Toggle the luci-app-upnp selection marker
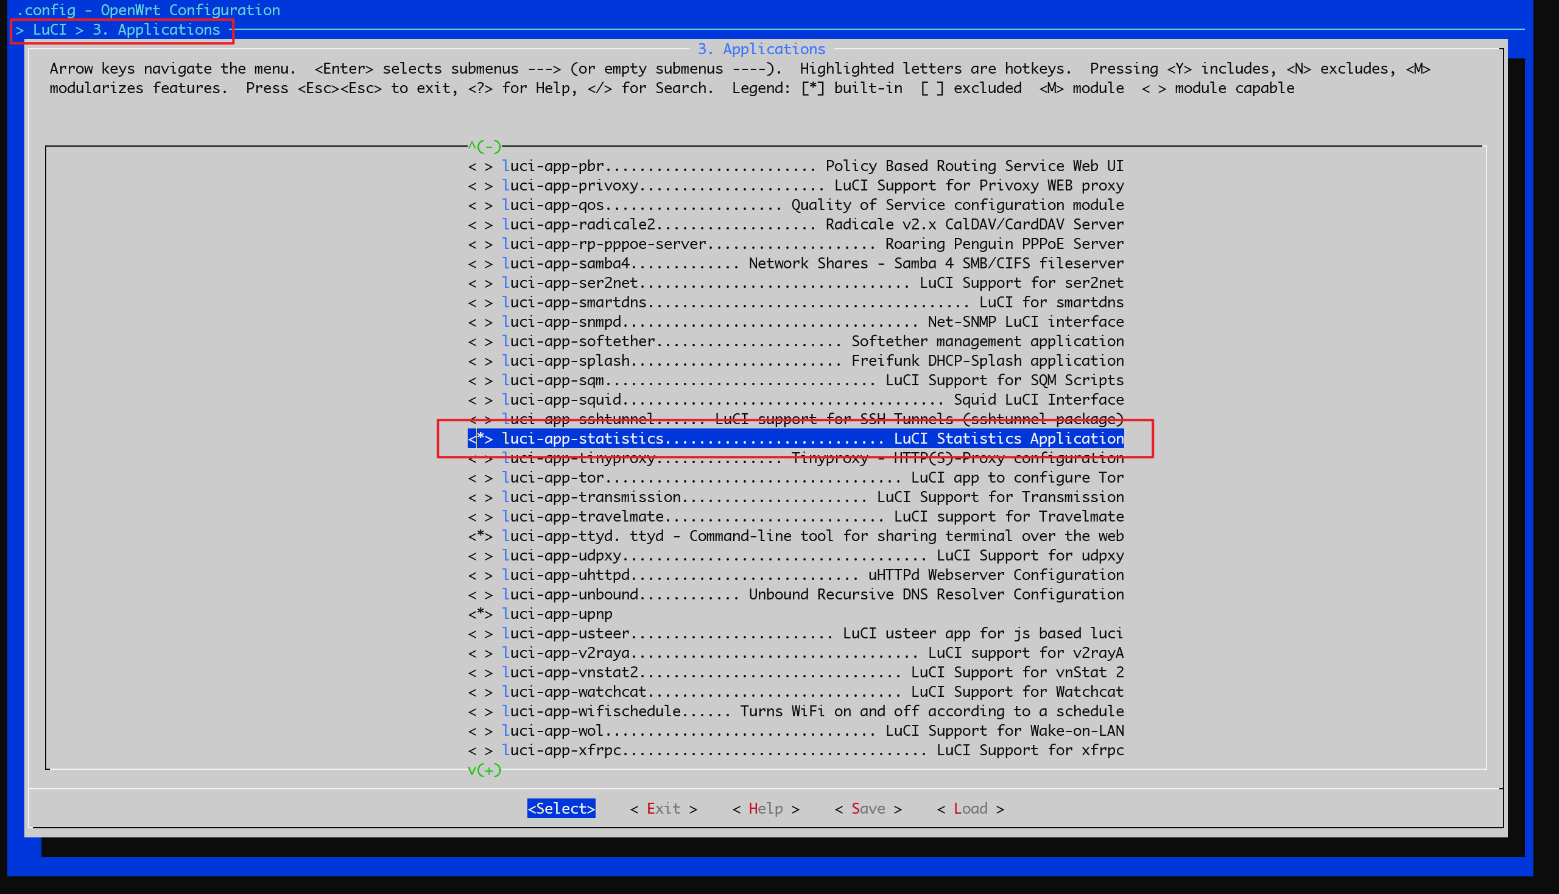 (480, 614)
